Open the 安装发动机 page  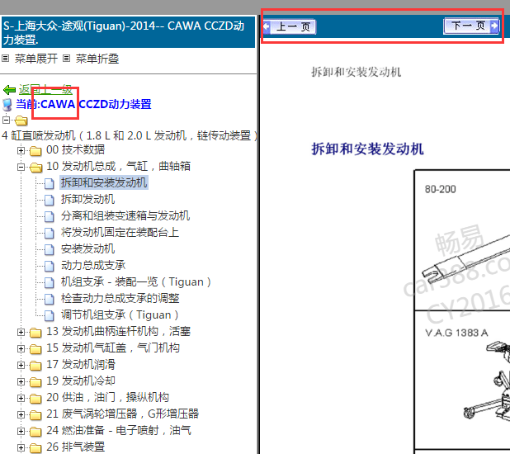point(87,249)
